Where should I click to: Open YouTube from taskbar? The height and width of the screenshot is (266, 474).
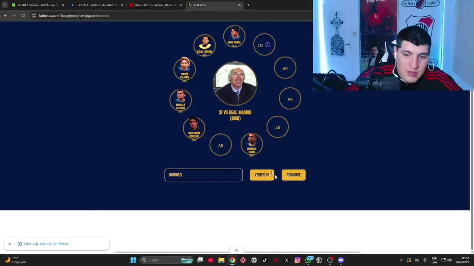click(211, 260)
